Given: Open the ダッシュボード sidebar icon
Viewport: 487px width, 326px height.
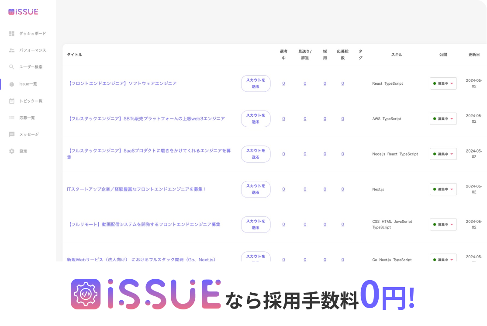Looking at the screenshot, I should click(11, 33).
